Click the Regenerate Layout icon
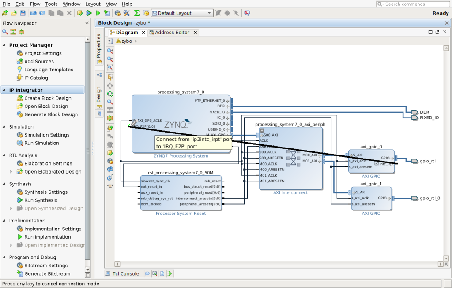 [110, 169]
